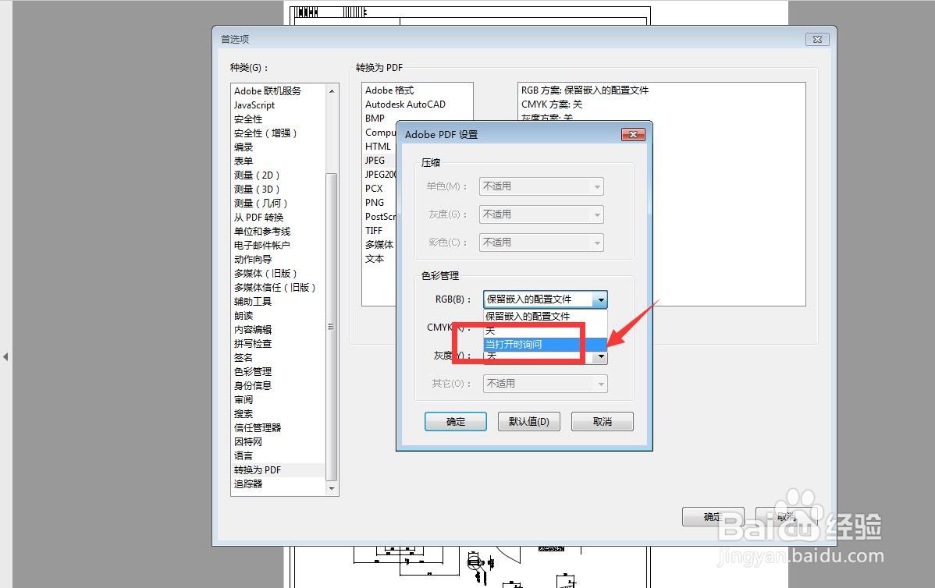Click 取消 in the 首选项 dialog
935x588 pixels.
tap(787, 517)
